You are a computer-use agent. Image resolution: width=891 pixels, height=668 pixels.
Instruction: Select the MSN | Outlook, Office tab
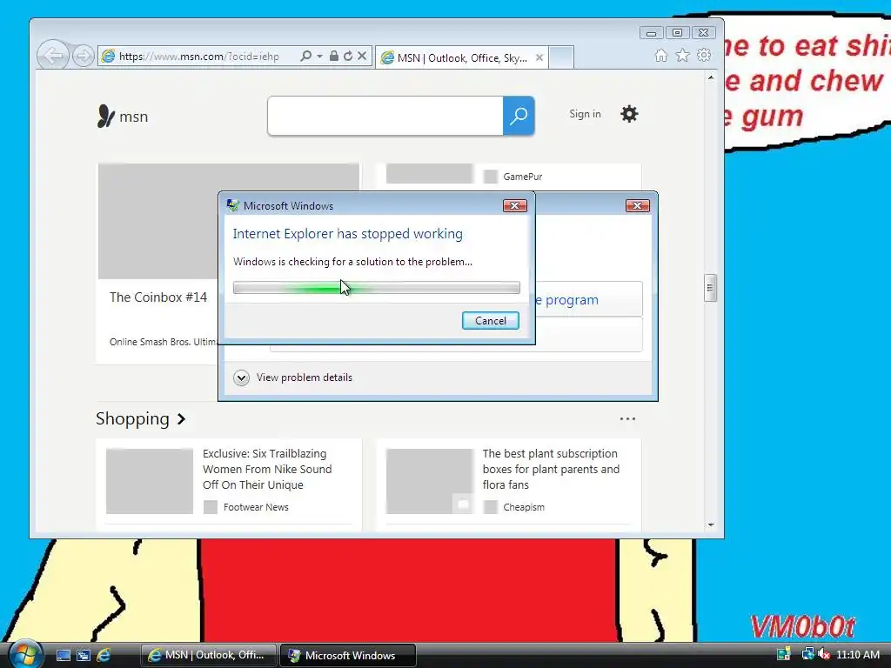462,57
